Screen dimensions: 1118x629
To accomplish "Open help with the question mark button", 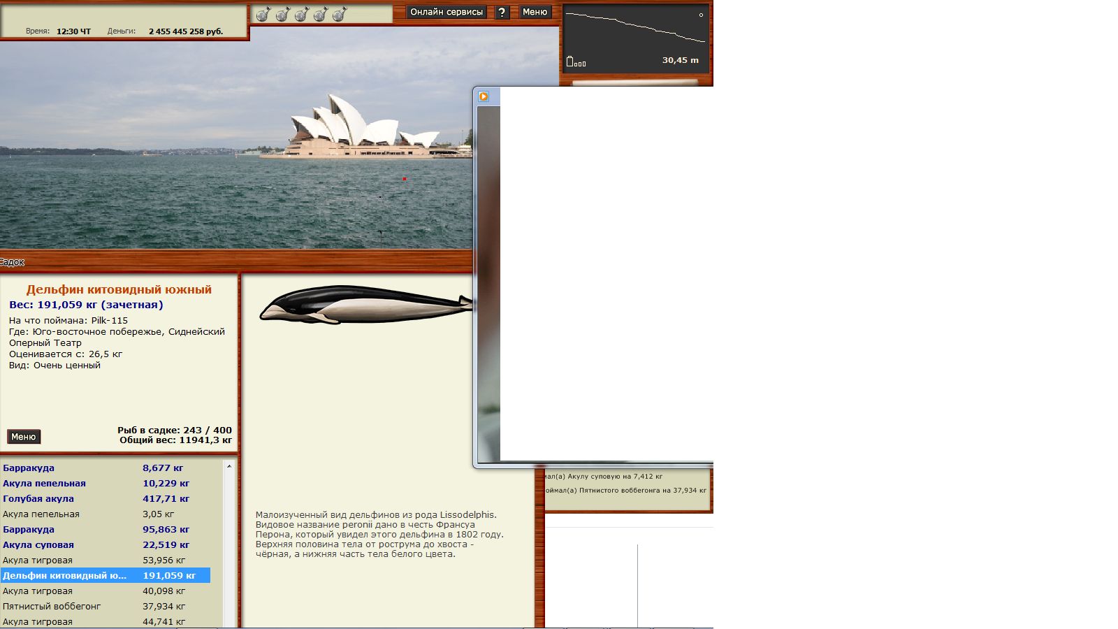I will [502, 12].
